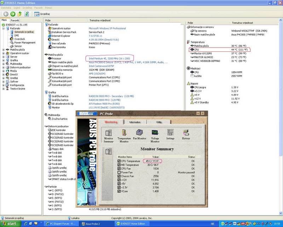Image resolution: width=283 pixels, height=227 pixels.
Task: Click the ATI Radeon 9800 Pro (R350) link
Action: tap(104, 104)
